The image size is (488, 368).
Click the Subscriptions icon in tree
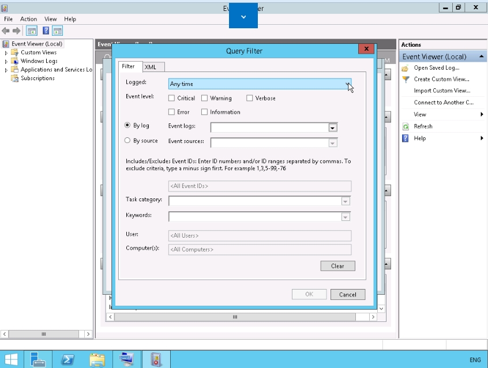(14, 78)
